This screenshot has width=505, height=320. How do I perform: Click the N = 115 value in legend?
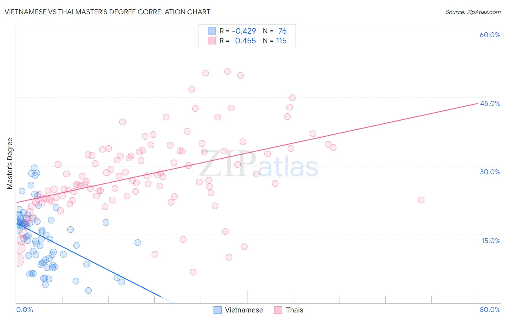(x=275, y=41)
